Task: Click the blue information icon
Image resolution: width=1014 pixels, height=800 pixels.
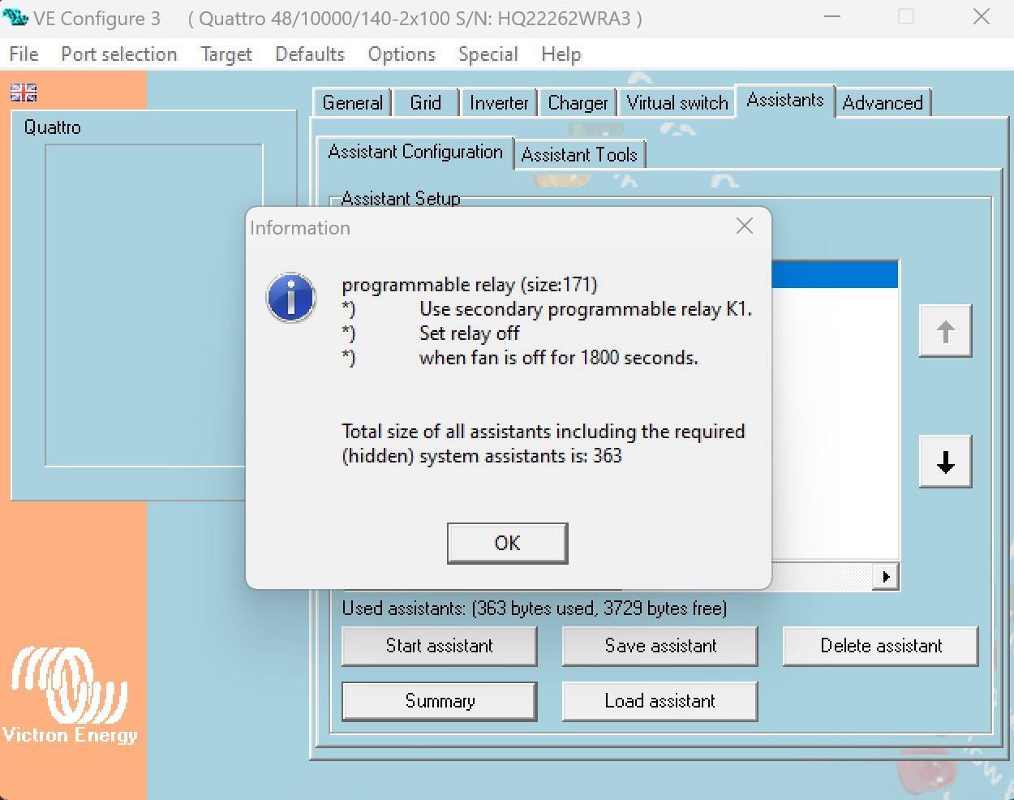Action: point(291,297)
